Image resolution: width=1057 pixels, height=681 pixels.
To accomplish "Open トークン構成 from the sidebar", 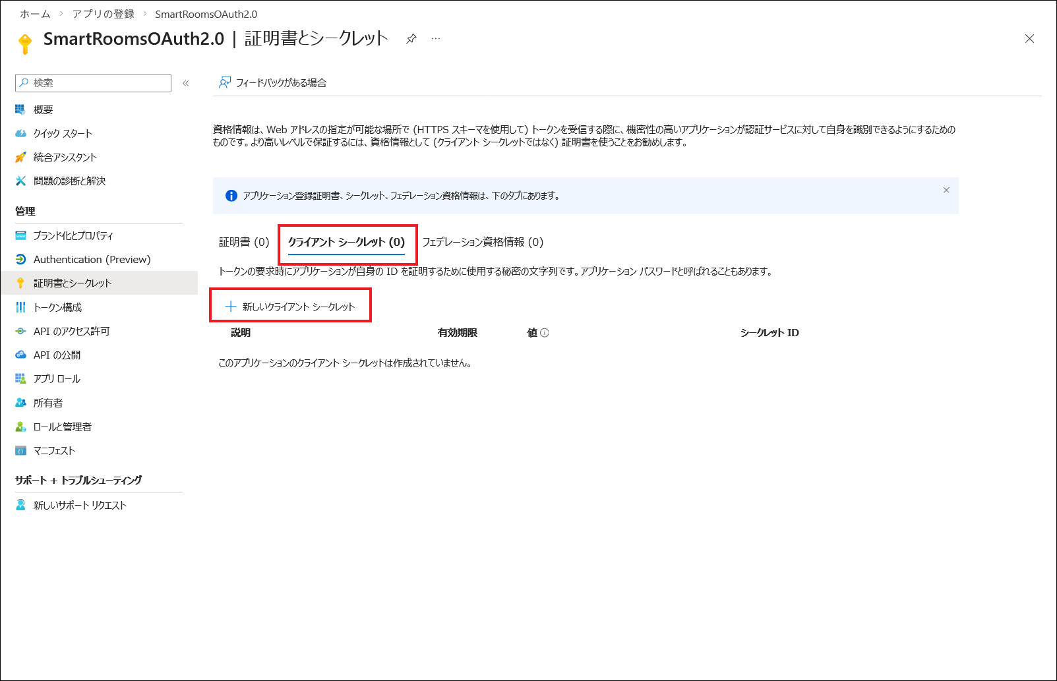I will point(57,308).
